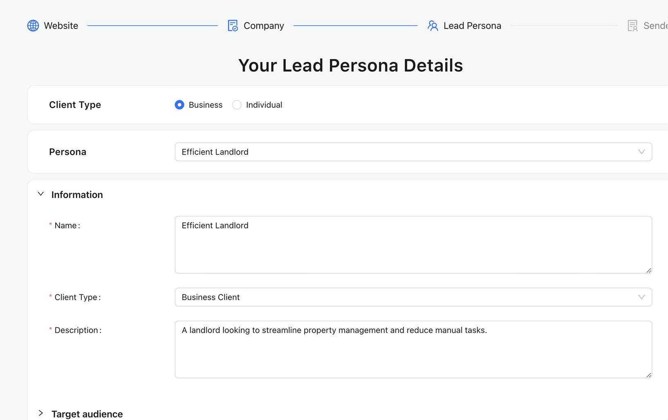Click the Lead Persona people icon
The image size is (668, 420).
[433, 26]
